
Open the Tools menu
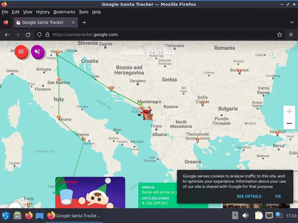pos(84,12)
